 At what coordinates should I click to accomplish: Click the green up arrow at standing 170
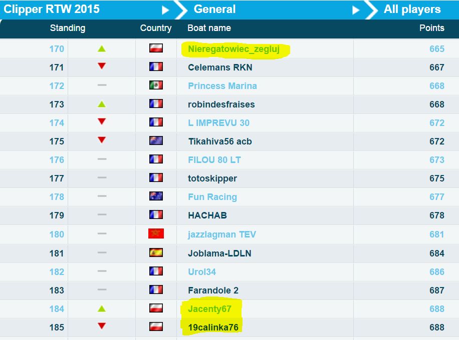[x=102, y=48]
